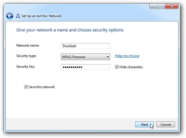Viewport: 186px width, 138px height.
Task: Click the ad hoc network icon in title
Action: pyautogui.click(x=18, y=16)
